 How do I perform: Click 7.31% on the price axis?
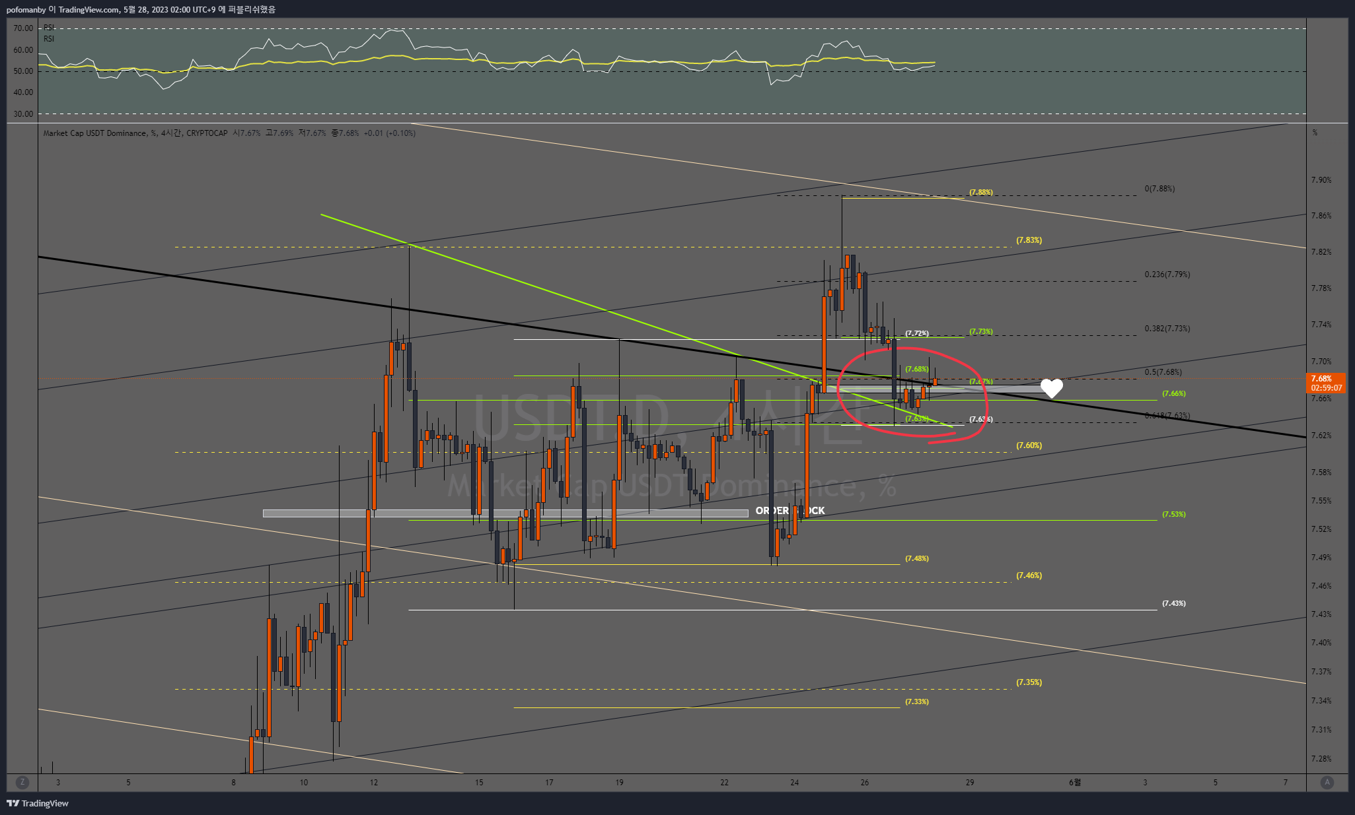(x=1321, y=730)
